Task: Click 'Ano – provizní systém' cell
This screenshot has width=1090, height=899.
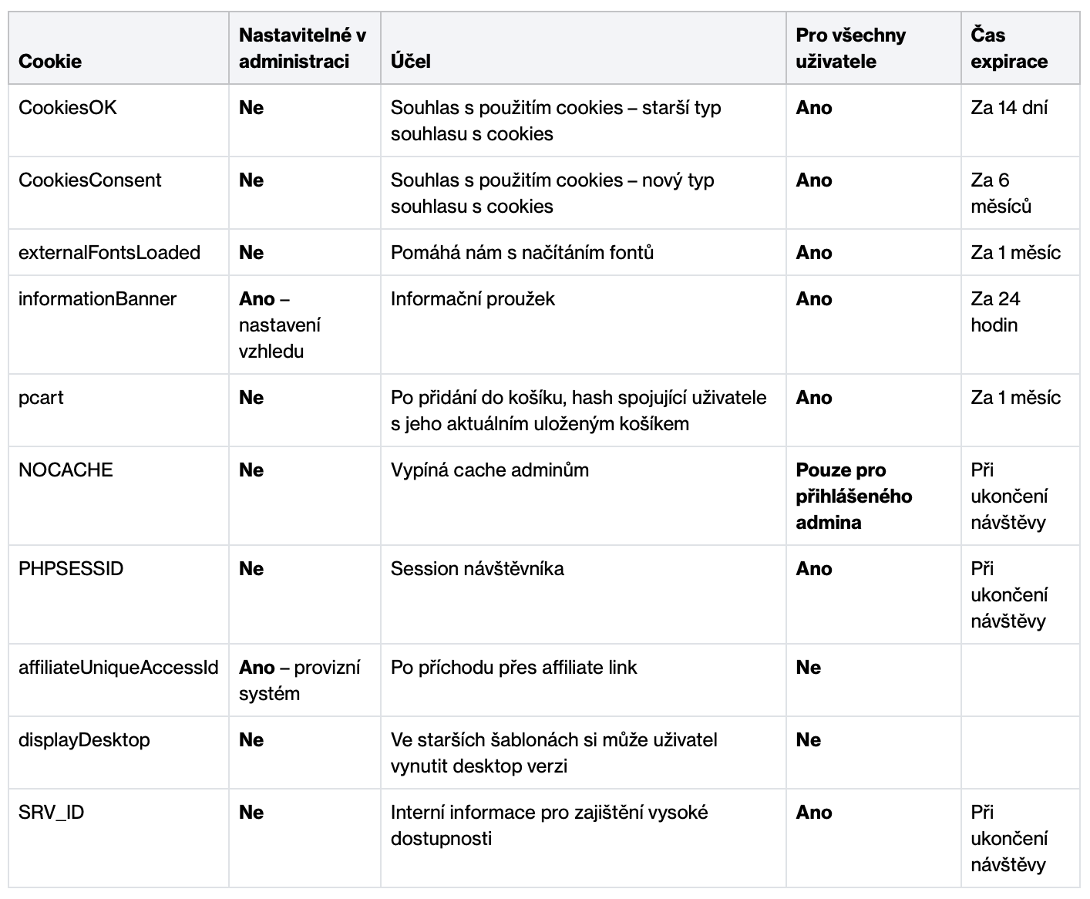Action: tap(299, 680)
